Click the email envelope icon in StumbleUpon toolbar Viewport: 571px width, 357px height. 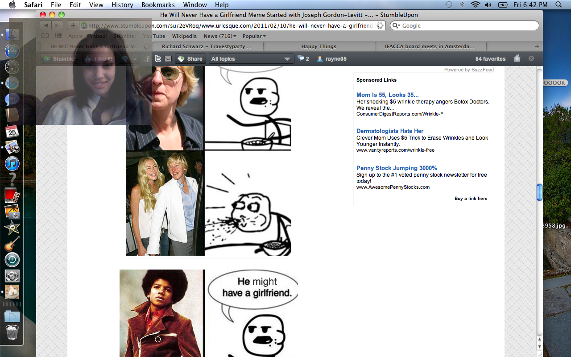point(168,58)
